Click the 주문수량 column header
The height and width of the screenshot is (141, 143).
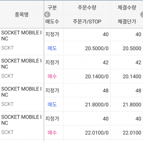[87, 7]
